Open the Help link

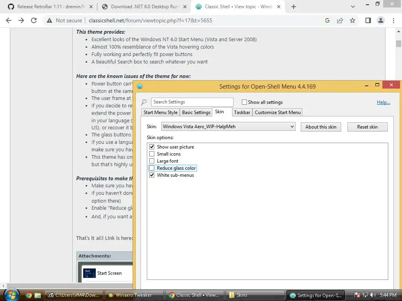383,102
